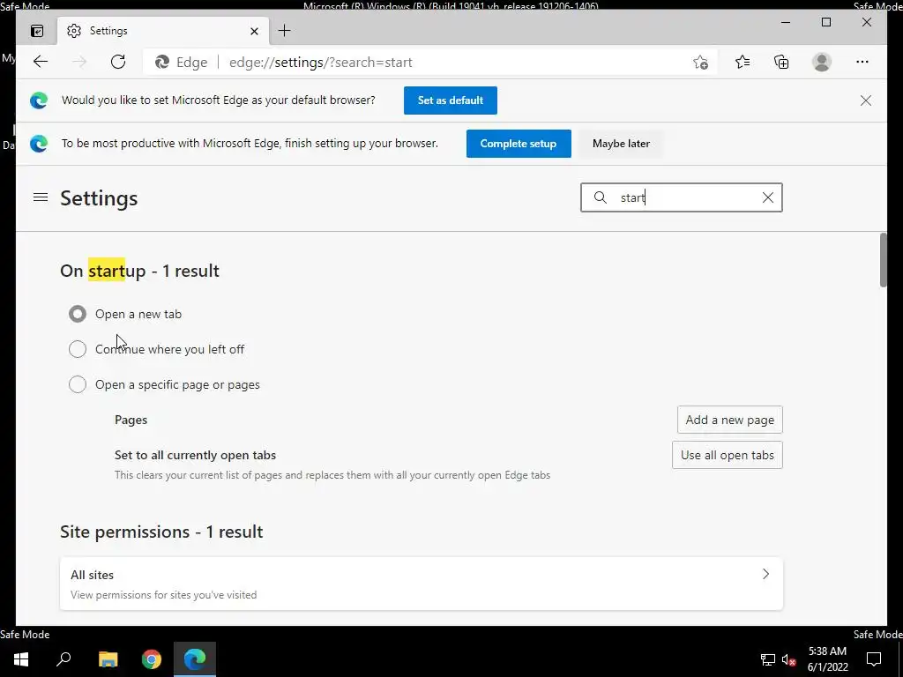
Task: Switch to the Settings tab
Action: [x=163, y=31]
